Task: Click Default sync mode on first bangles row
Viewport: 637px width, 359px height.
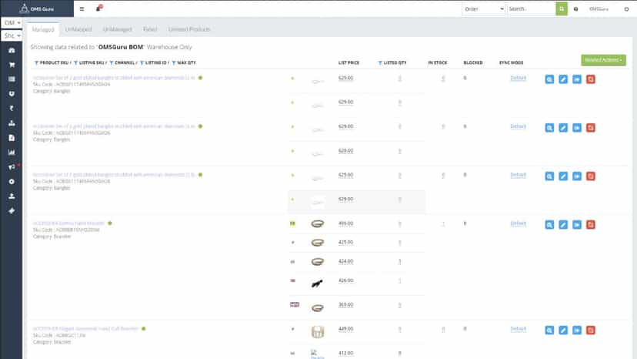Action: click(x=518, y=78)
